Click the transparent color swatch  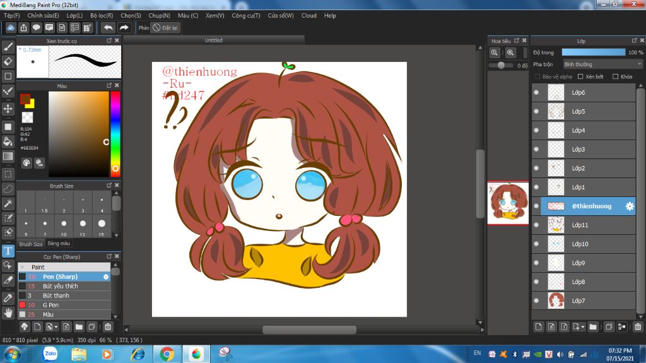[27, 117]
